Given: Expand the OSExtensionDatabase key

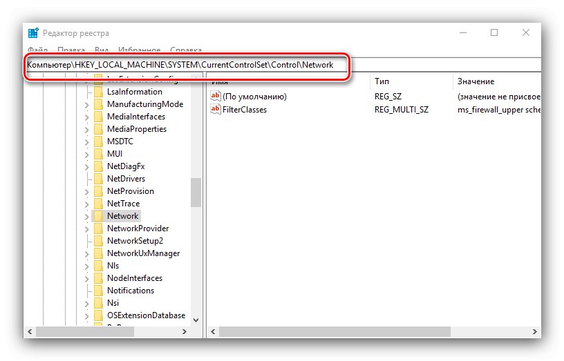Looking at the screenshot, I should pyautogui.click(x=86, y=316).
